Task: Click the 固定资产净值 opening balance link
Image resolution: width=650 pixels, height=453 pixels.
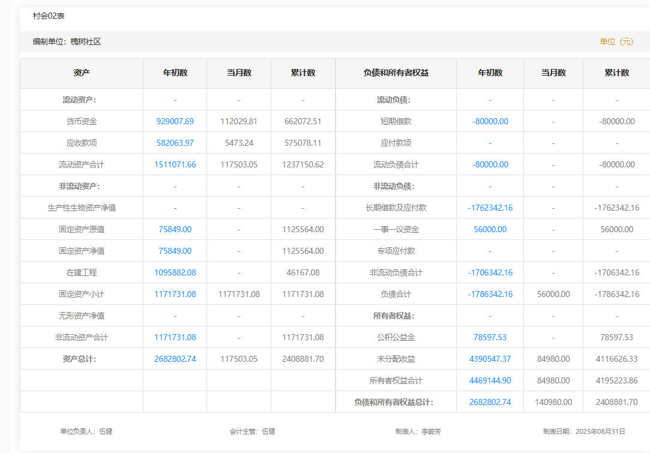Action: (175, 251)
